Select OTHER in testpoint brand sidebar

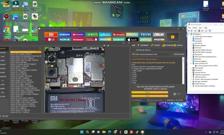3,97
